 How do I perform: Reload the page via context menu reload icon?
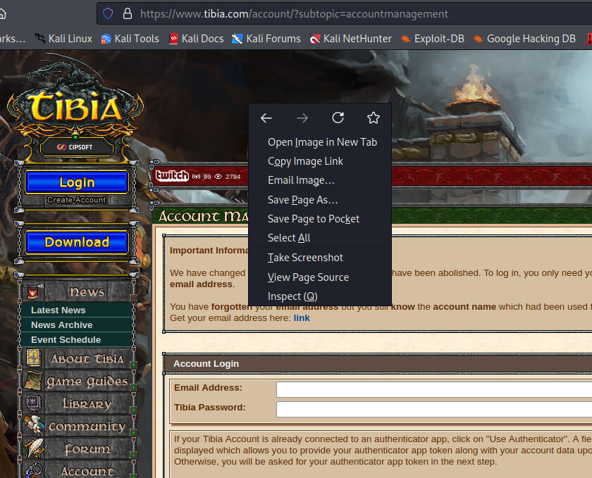click(338, 118)
